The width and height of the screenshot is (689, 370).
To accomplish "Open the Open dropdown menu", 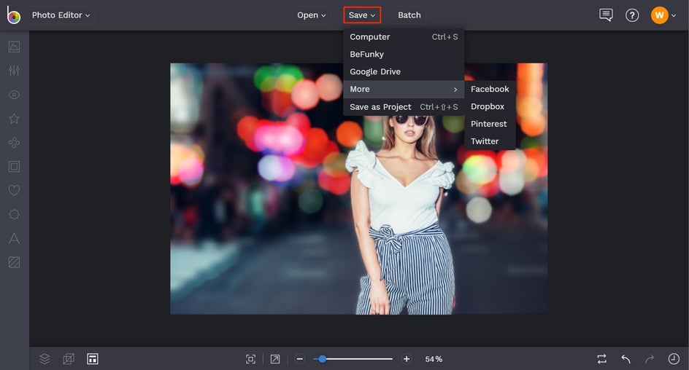I will point(312,15).
